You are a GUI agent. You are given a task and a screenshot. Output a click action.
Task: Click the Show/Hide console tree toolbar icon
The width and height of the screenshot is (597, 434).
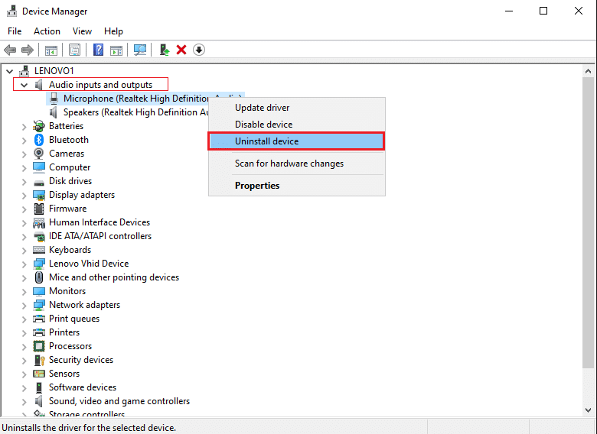[51, 50]
